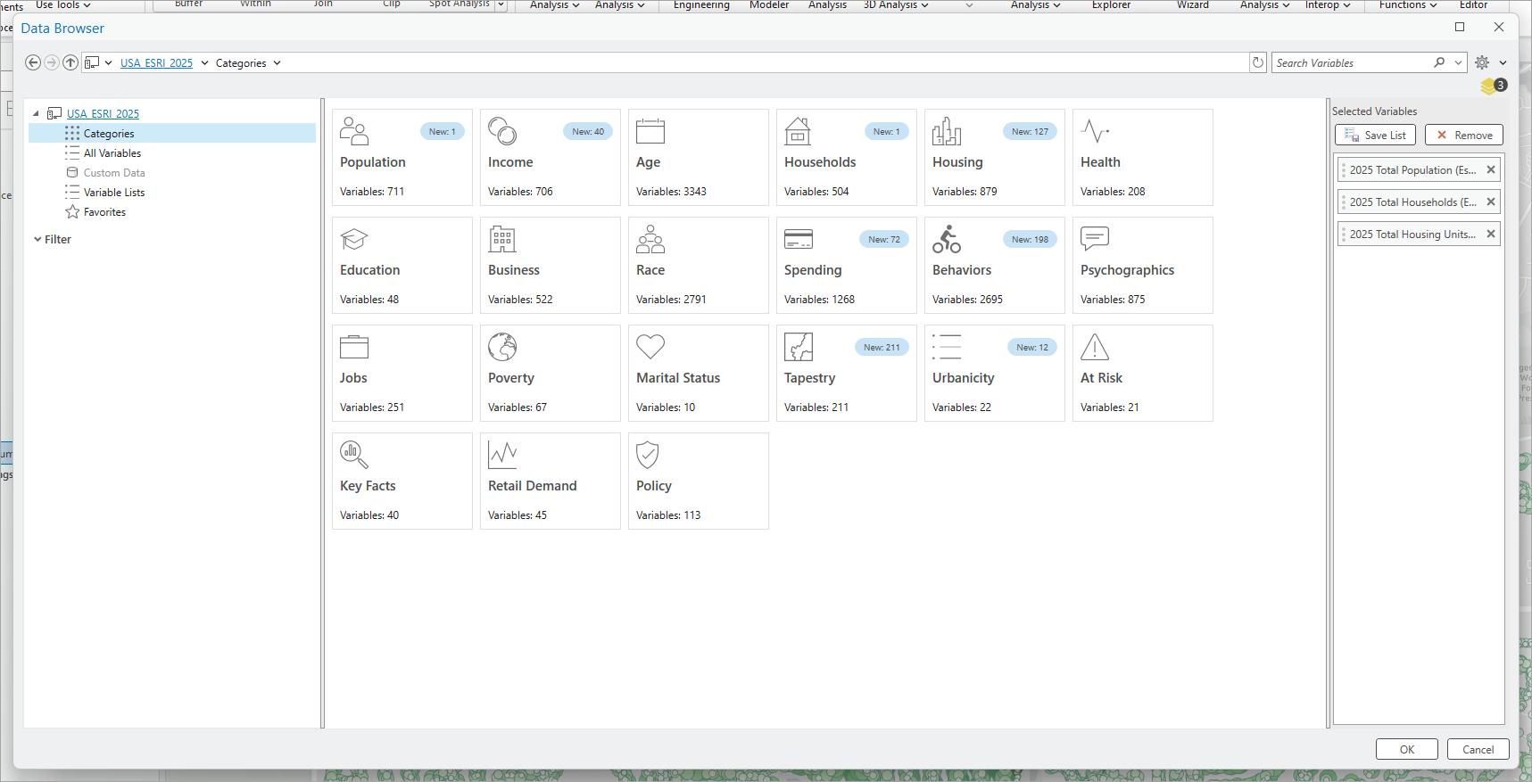The width and height of the screenshot is (1532, 782).
Task: Open the Households house icon
Action: [x=798, y=131]
